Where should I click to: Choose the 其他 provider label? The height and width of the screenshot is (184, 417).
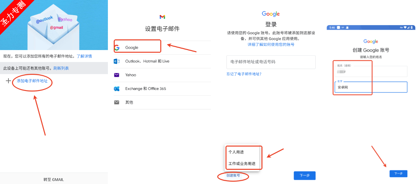[x=129, y=102]
